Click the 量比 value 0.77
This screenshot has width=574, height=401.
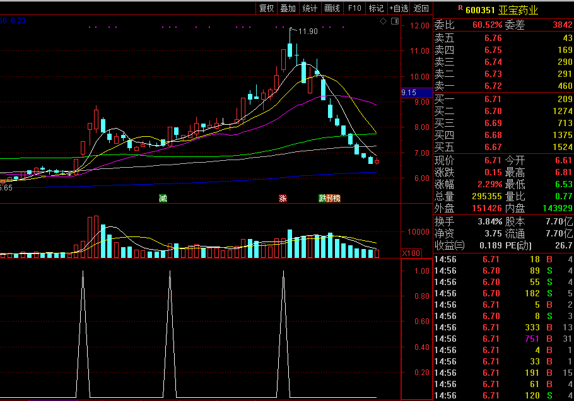[563, 197]
